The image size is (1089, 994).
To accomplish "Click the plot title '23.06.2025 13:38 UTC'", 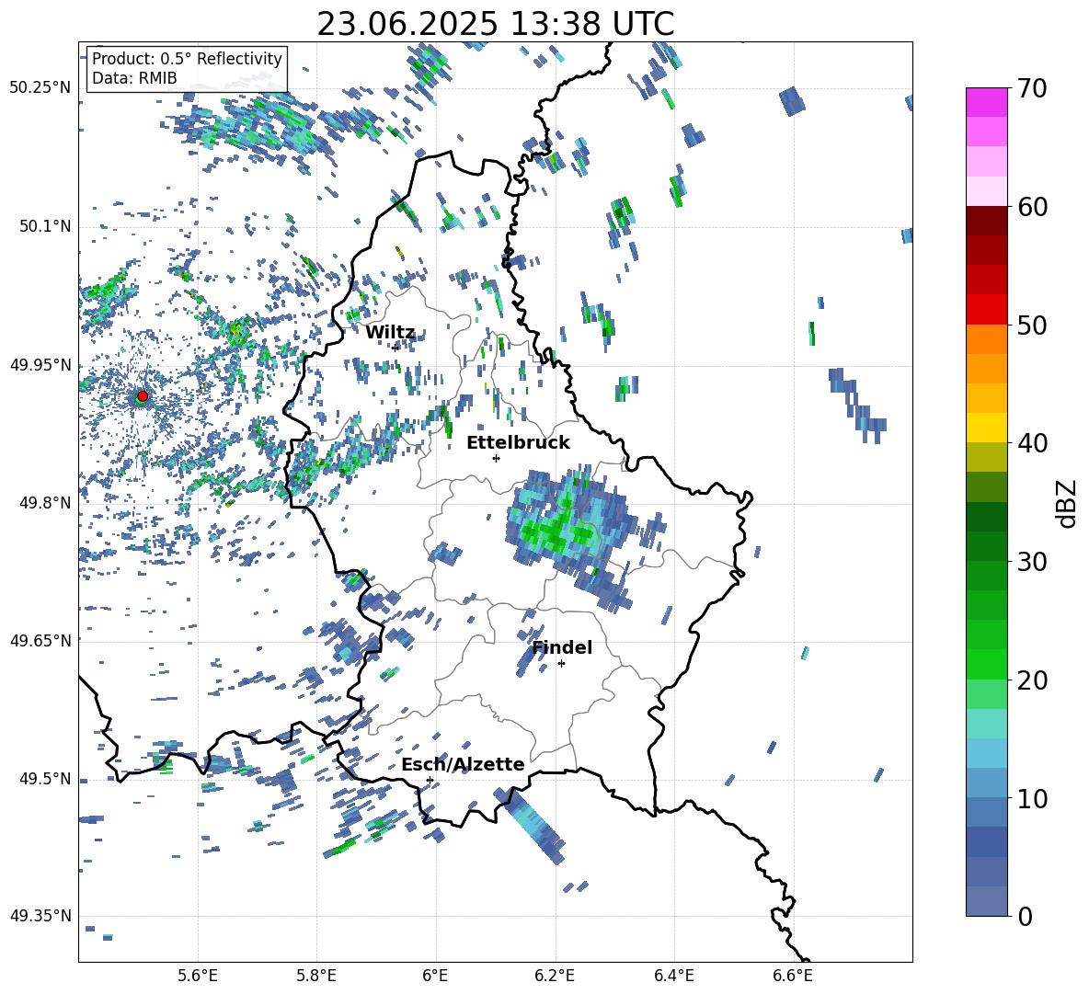I will click(495, 24).
